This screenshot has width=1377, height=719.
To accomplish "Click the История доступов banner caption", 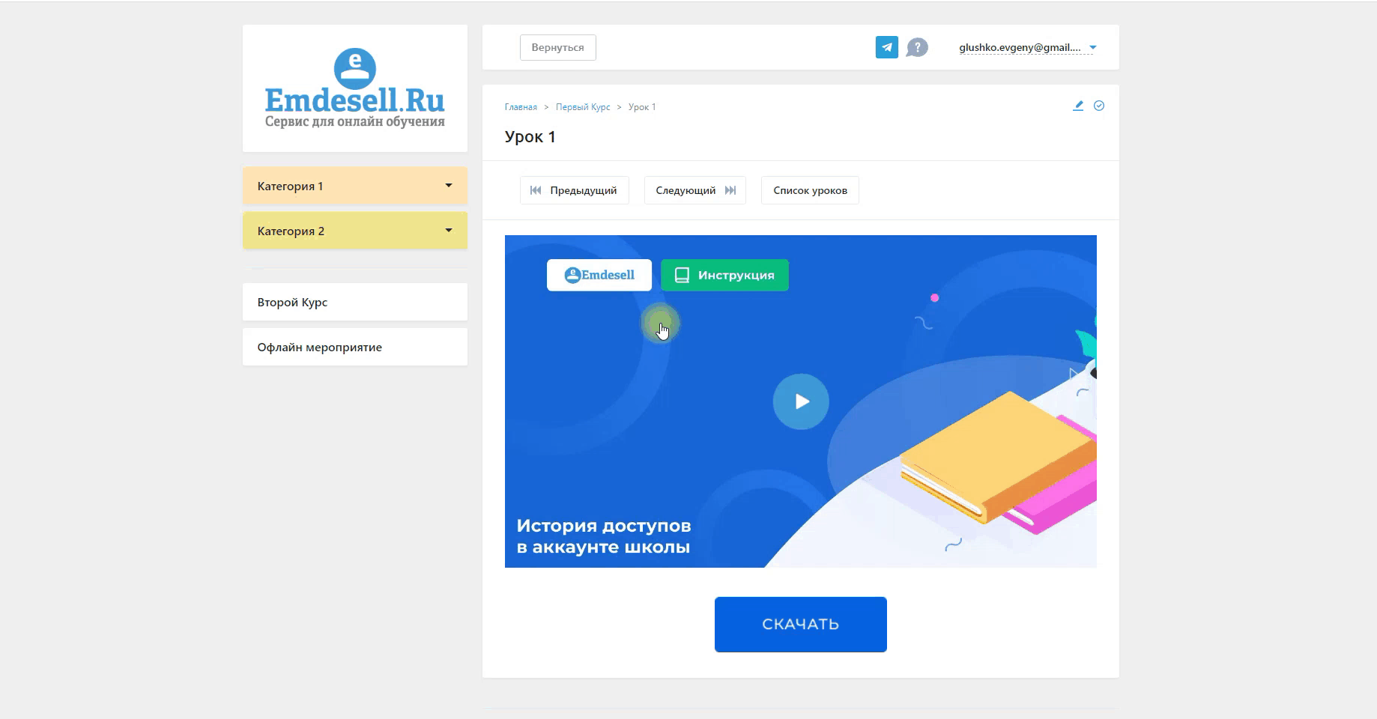I will click(x=604, y=536).
